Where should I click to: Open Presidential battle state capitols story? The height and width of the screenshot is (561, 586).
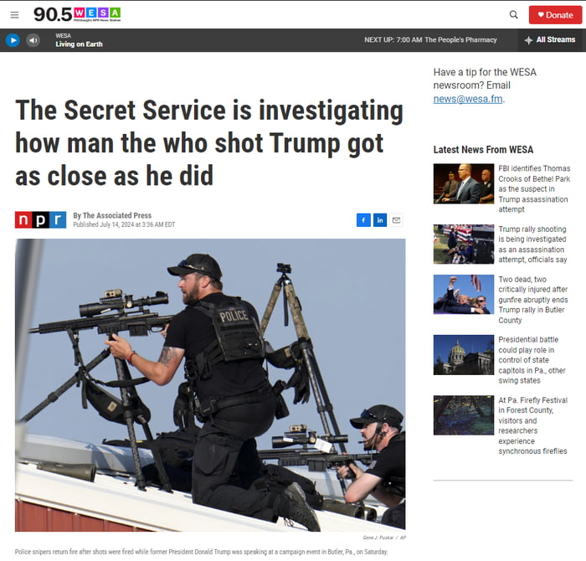(532, 359)
